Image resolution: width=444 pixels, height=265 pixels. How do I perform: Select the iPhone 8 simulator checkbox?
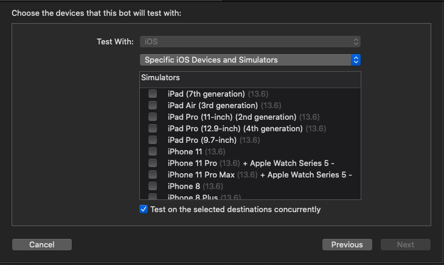click(153, 186)
